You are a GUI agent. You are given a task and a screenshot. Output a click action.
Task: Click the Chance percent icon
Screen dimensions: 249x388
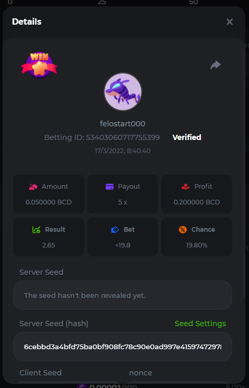183,230
